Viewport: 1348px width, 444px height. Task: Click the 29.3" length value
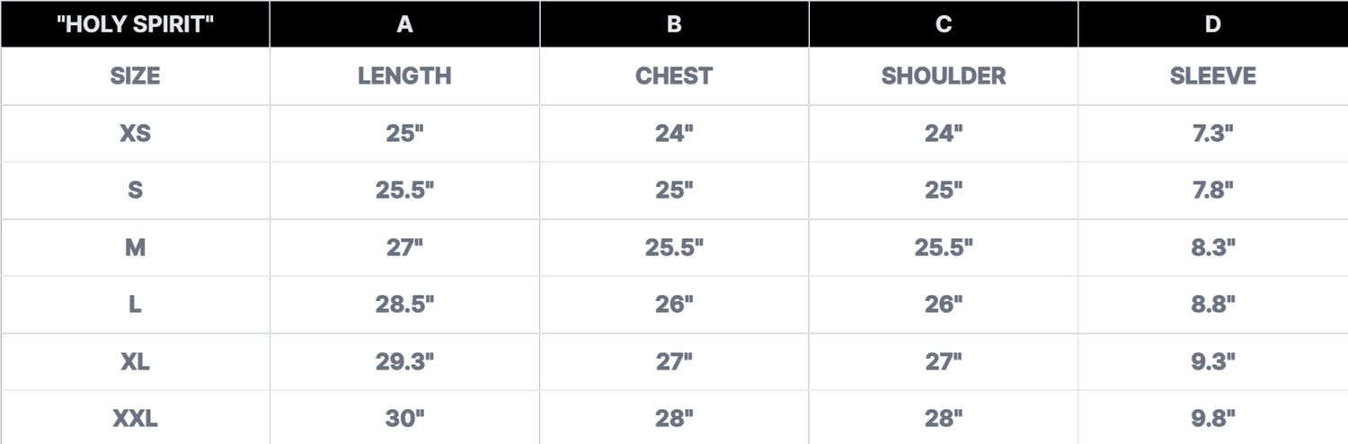point(404,362)
